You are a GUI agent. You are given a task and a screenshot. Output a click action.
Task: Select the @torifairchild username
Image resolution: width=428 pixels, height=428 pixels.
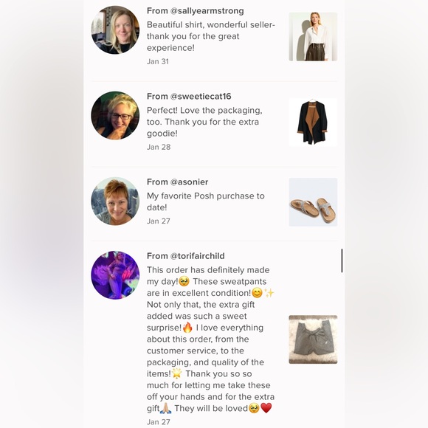tap(197, 256)
